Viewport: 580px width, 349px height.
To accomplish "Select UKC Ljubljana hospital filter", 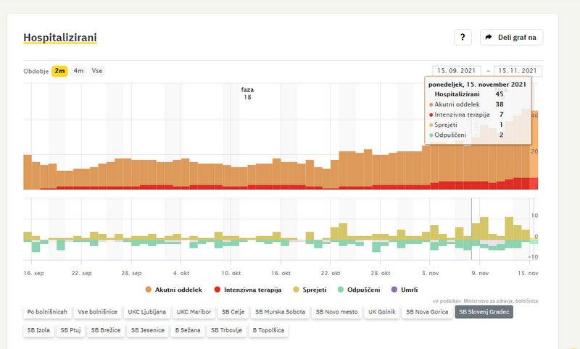I will pyautogui.click(x=147, y=312).
